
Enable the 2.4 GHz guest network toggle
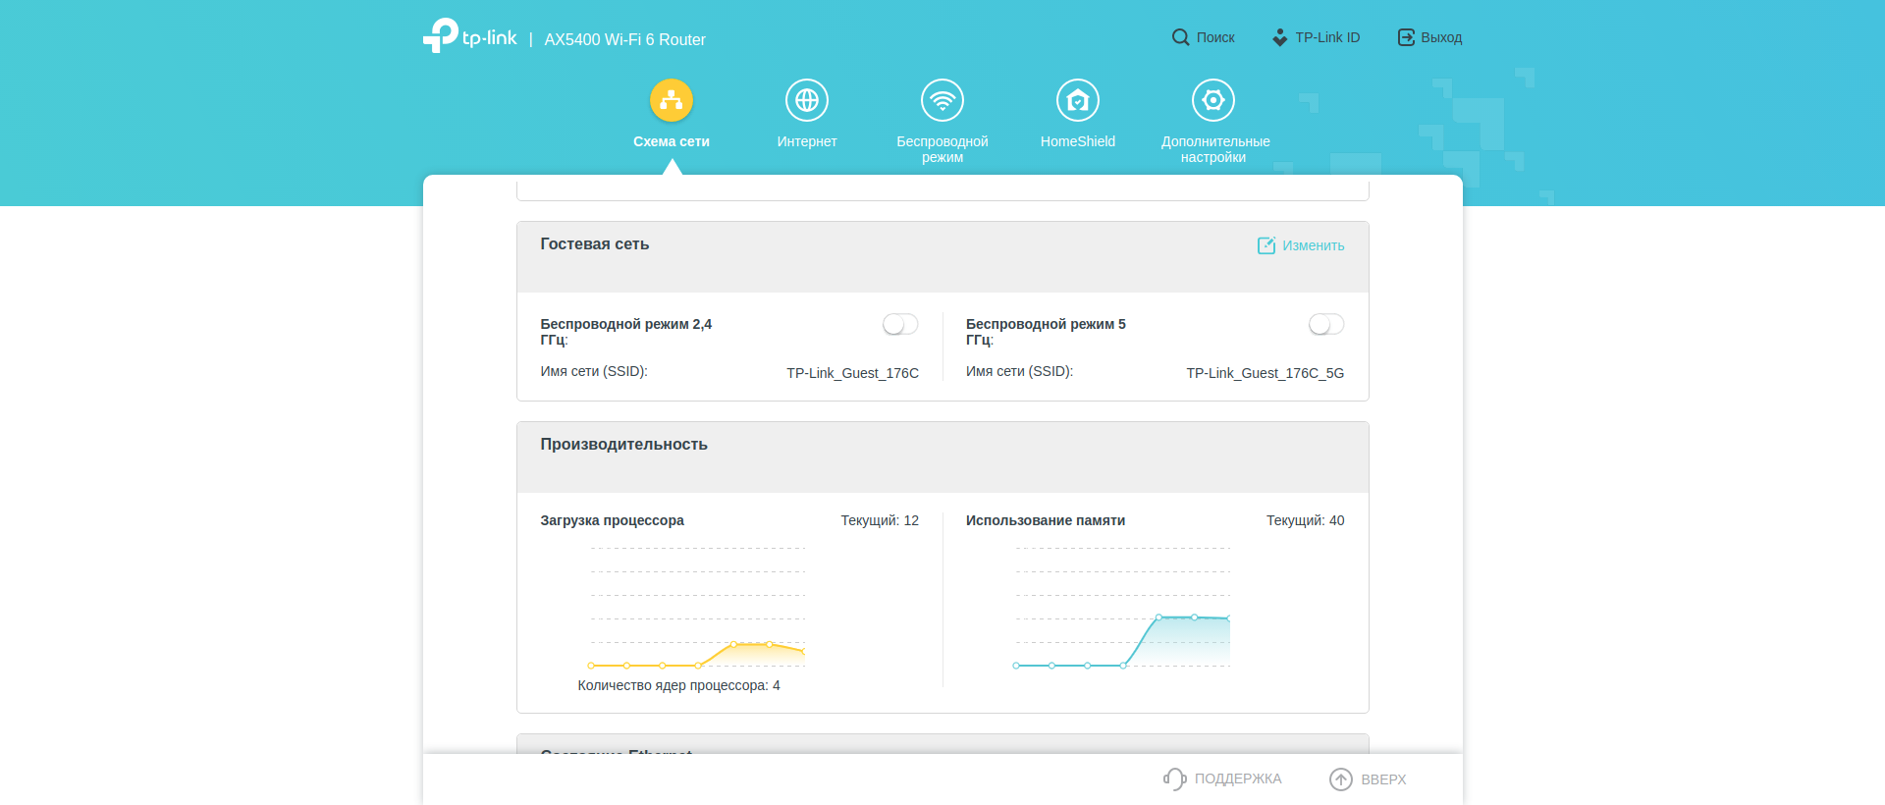(x=900, y=324)
